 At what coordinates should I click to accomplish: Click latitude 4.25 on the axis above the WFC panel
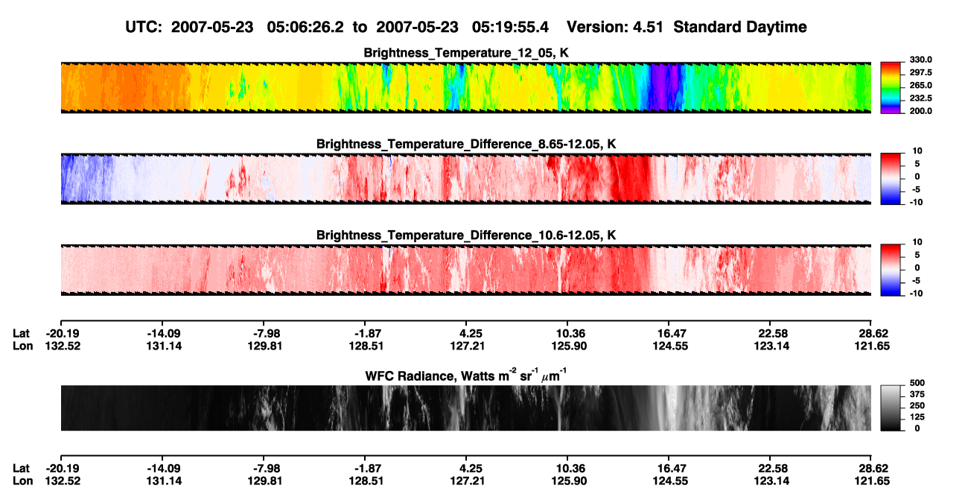point(466,333)
